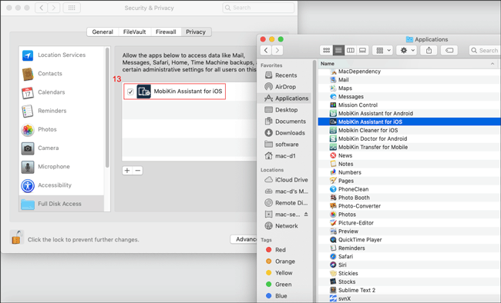This screenshot has width=501, height=303.
Task: Go forward in the Finder window
Action: pyautogui.click(x=277, y=50)
